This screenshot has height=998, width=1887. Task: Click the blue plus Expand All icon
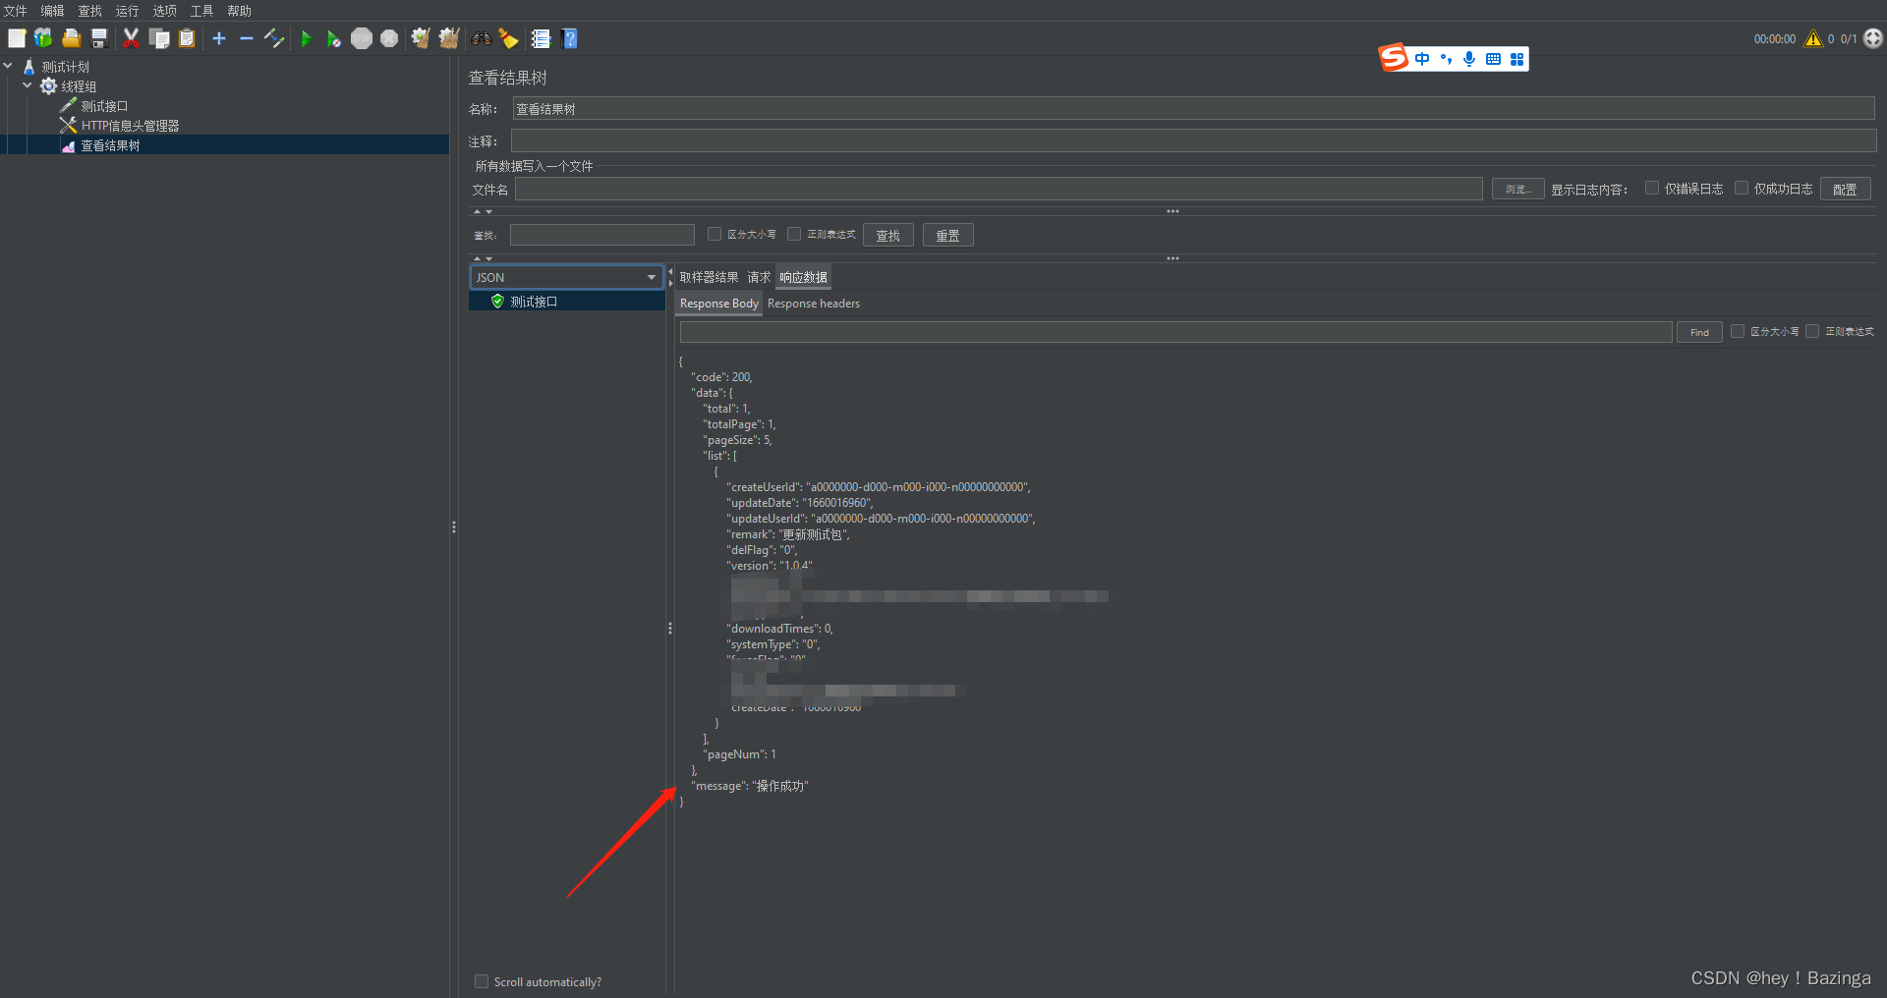pos(219,38)
